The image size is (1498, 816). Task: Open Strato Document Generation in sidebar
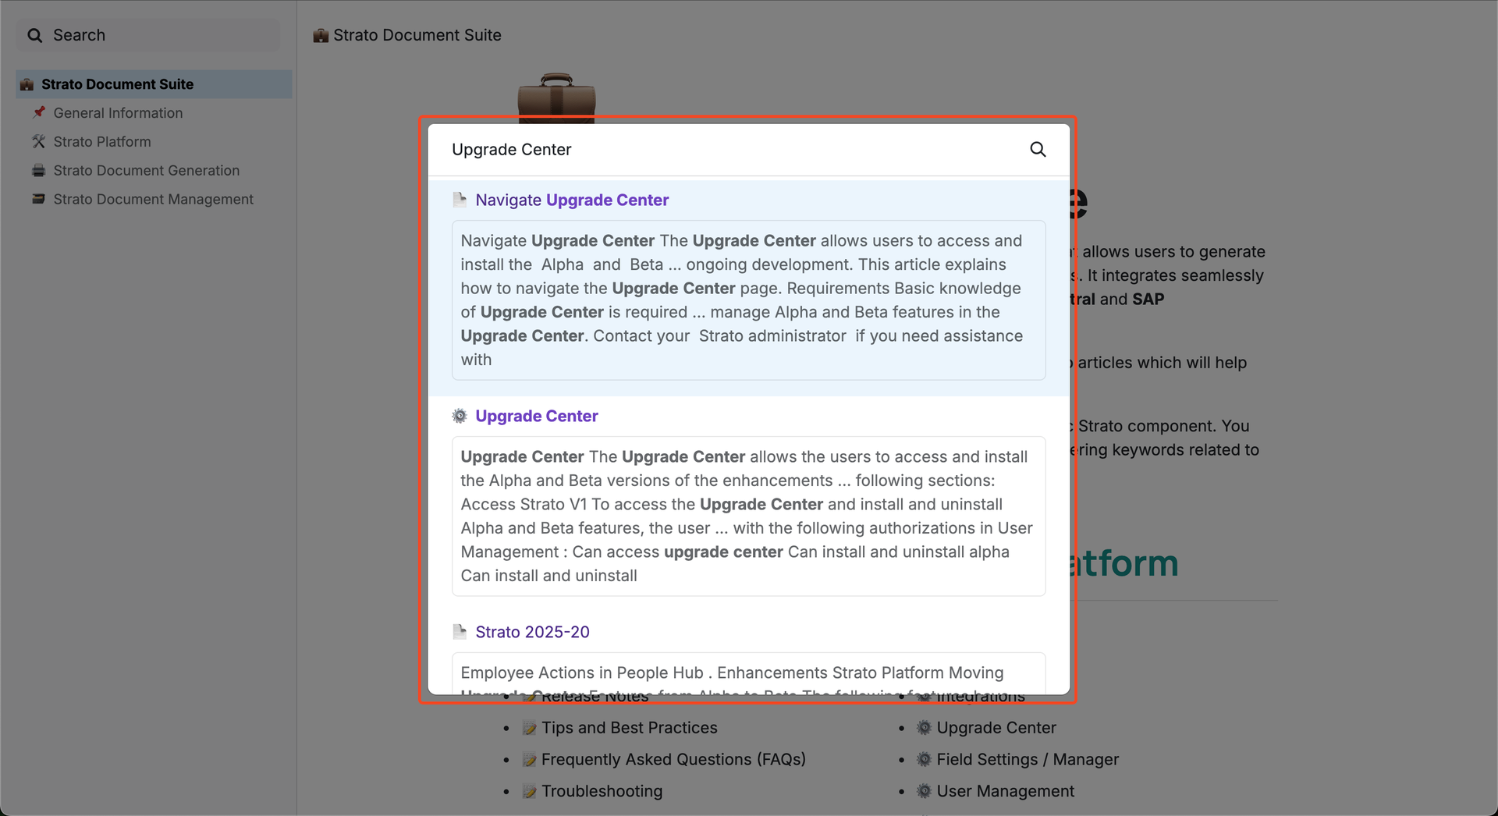coord(146,171)
